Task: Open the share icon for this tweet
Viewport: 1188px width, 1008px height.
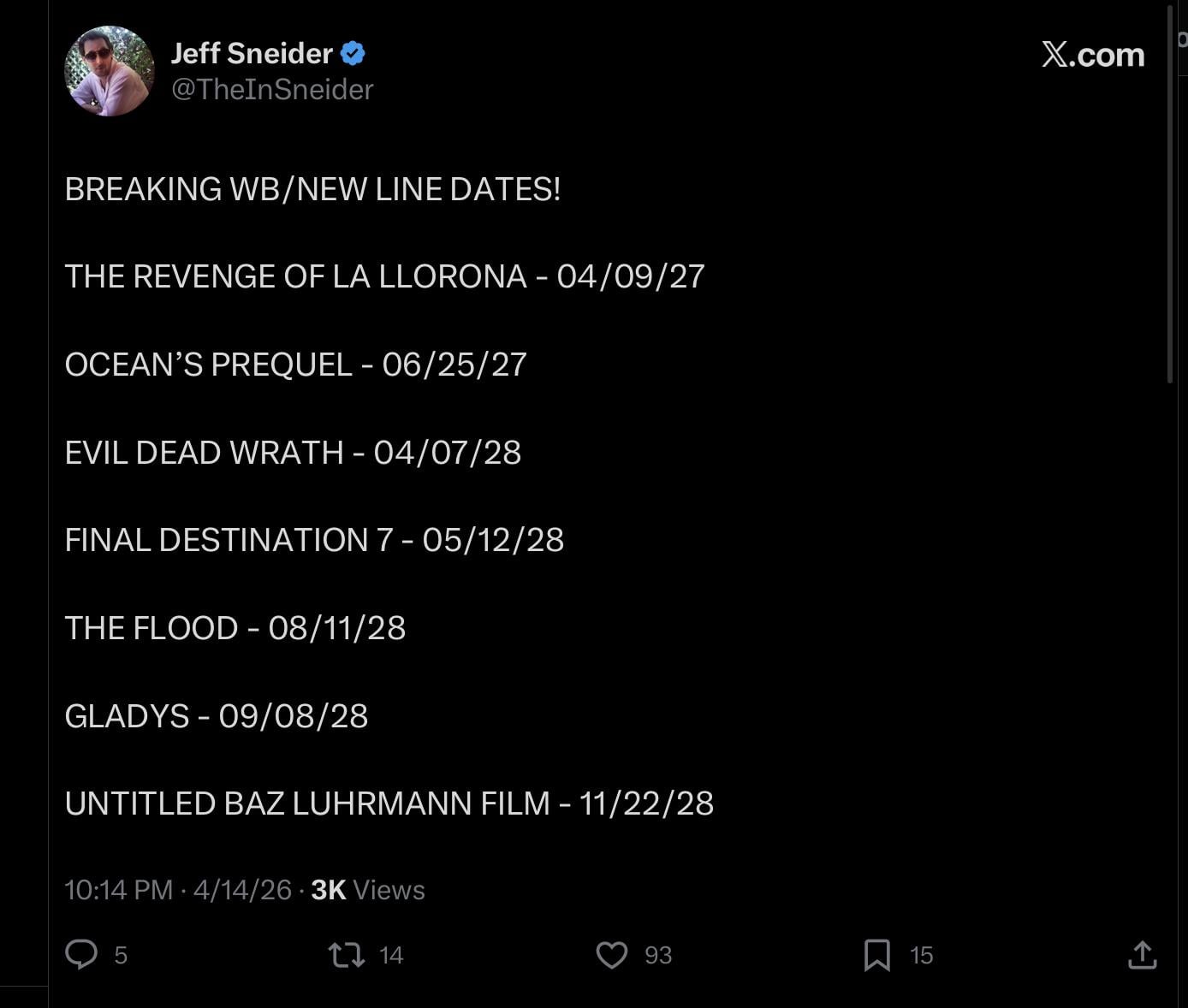Action: [x=1142, y=954]
